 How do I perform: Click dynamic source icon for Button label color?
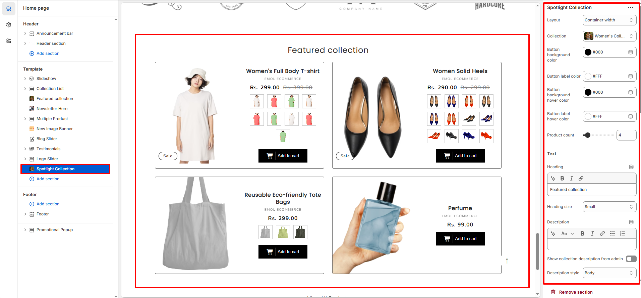[631, 76]
